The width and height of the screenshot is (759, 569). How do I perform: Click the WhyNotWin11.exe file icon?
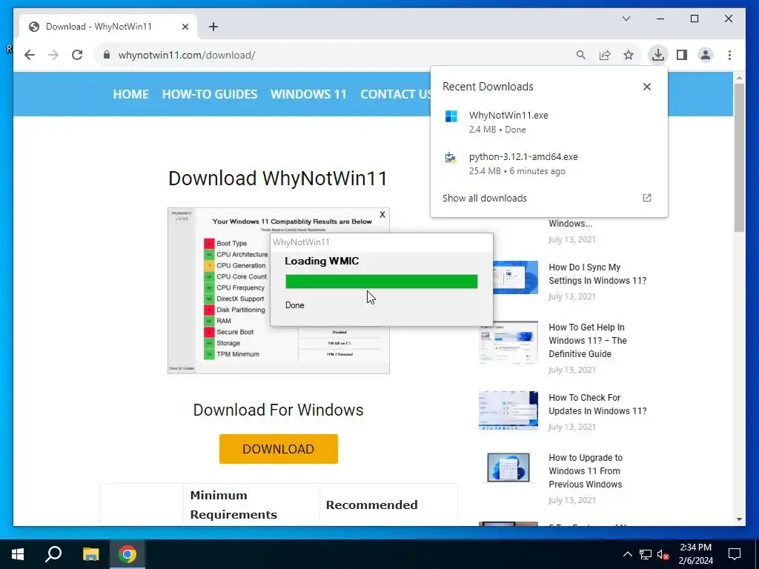tap(451, 116)
